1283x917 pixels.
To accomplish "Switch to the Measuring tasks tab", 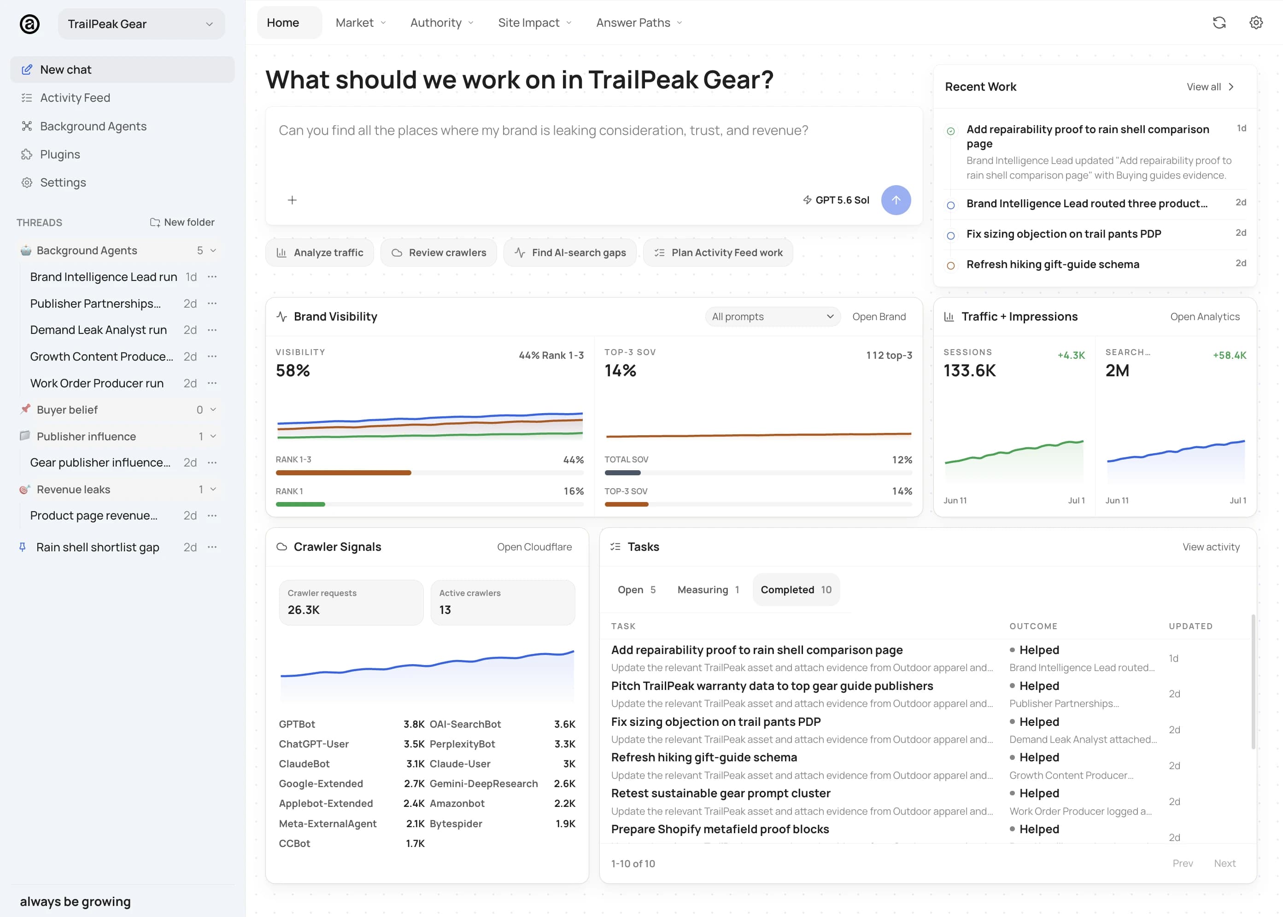I will pyautogui.click(x=708, y=590).
